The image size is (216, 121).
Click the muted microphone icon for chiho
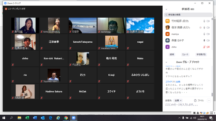(x=204, y=47)
